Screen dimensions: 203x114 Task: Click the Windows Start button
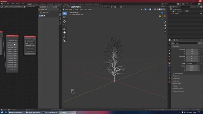2,112
